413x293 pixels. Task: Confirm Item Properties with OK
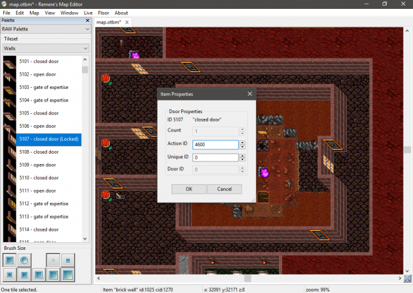coord(189,189)
